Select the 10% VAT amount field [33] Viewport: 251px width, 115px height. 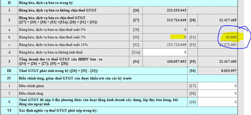point(218,44)
